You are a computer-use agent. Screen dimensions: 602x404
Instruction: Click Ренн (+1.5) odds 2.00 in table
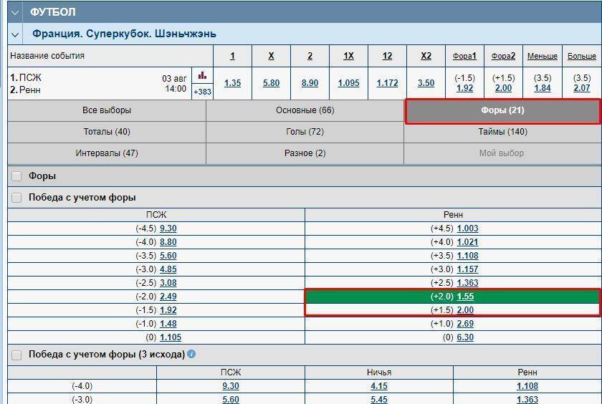click(x=465, y=310)
